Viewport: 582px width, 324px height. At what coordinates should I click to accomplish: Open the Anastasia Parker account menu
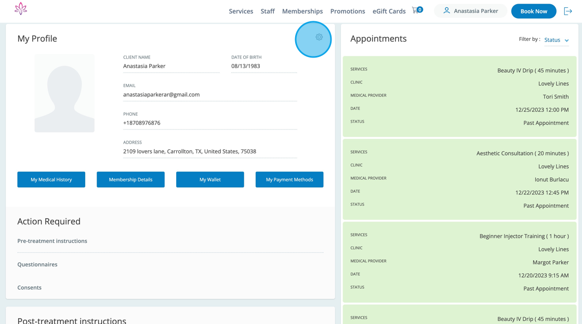point(470,11)
